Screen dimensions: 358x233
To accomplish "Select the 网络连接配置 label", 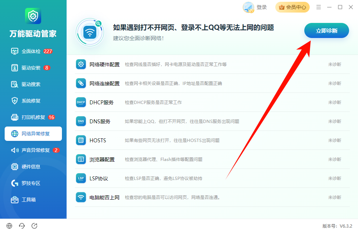I will tap(105, 84).
